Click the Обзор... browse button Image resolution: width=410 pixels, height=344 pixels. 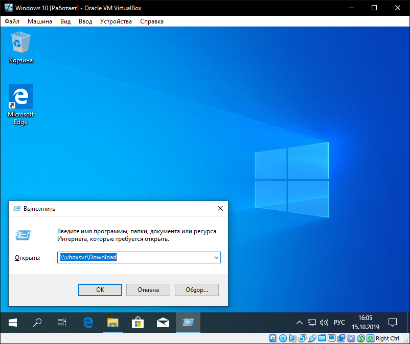(x=196, y=290)
